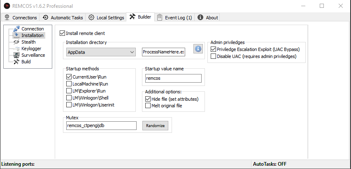Viewport: 351px width, 169px height.
Task: Select Surveillance in builder tree
Action: click(x=33, y=55)
